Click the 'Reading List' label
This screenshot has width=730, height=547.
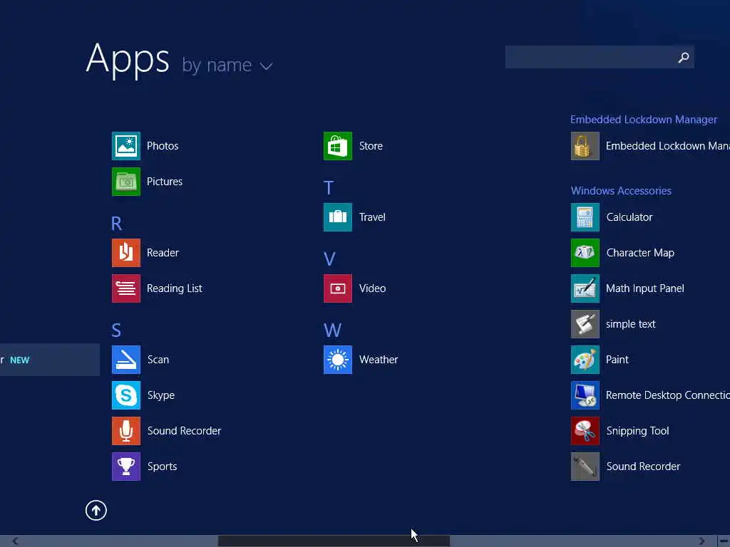174,288
